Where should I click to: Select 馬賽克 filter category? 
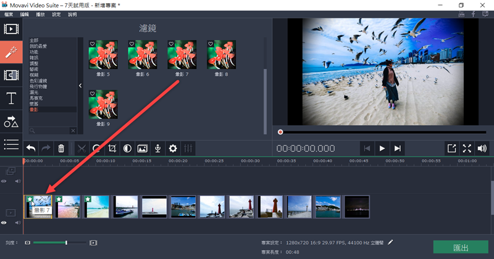[38, 98]
